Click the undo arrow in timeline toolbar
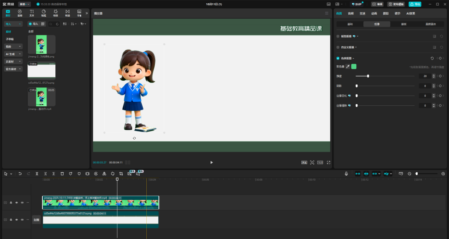 pyautogui.click(x=20, y=174)
